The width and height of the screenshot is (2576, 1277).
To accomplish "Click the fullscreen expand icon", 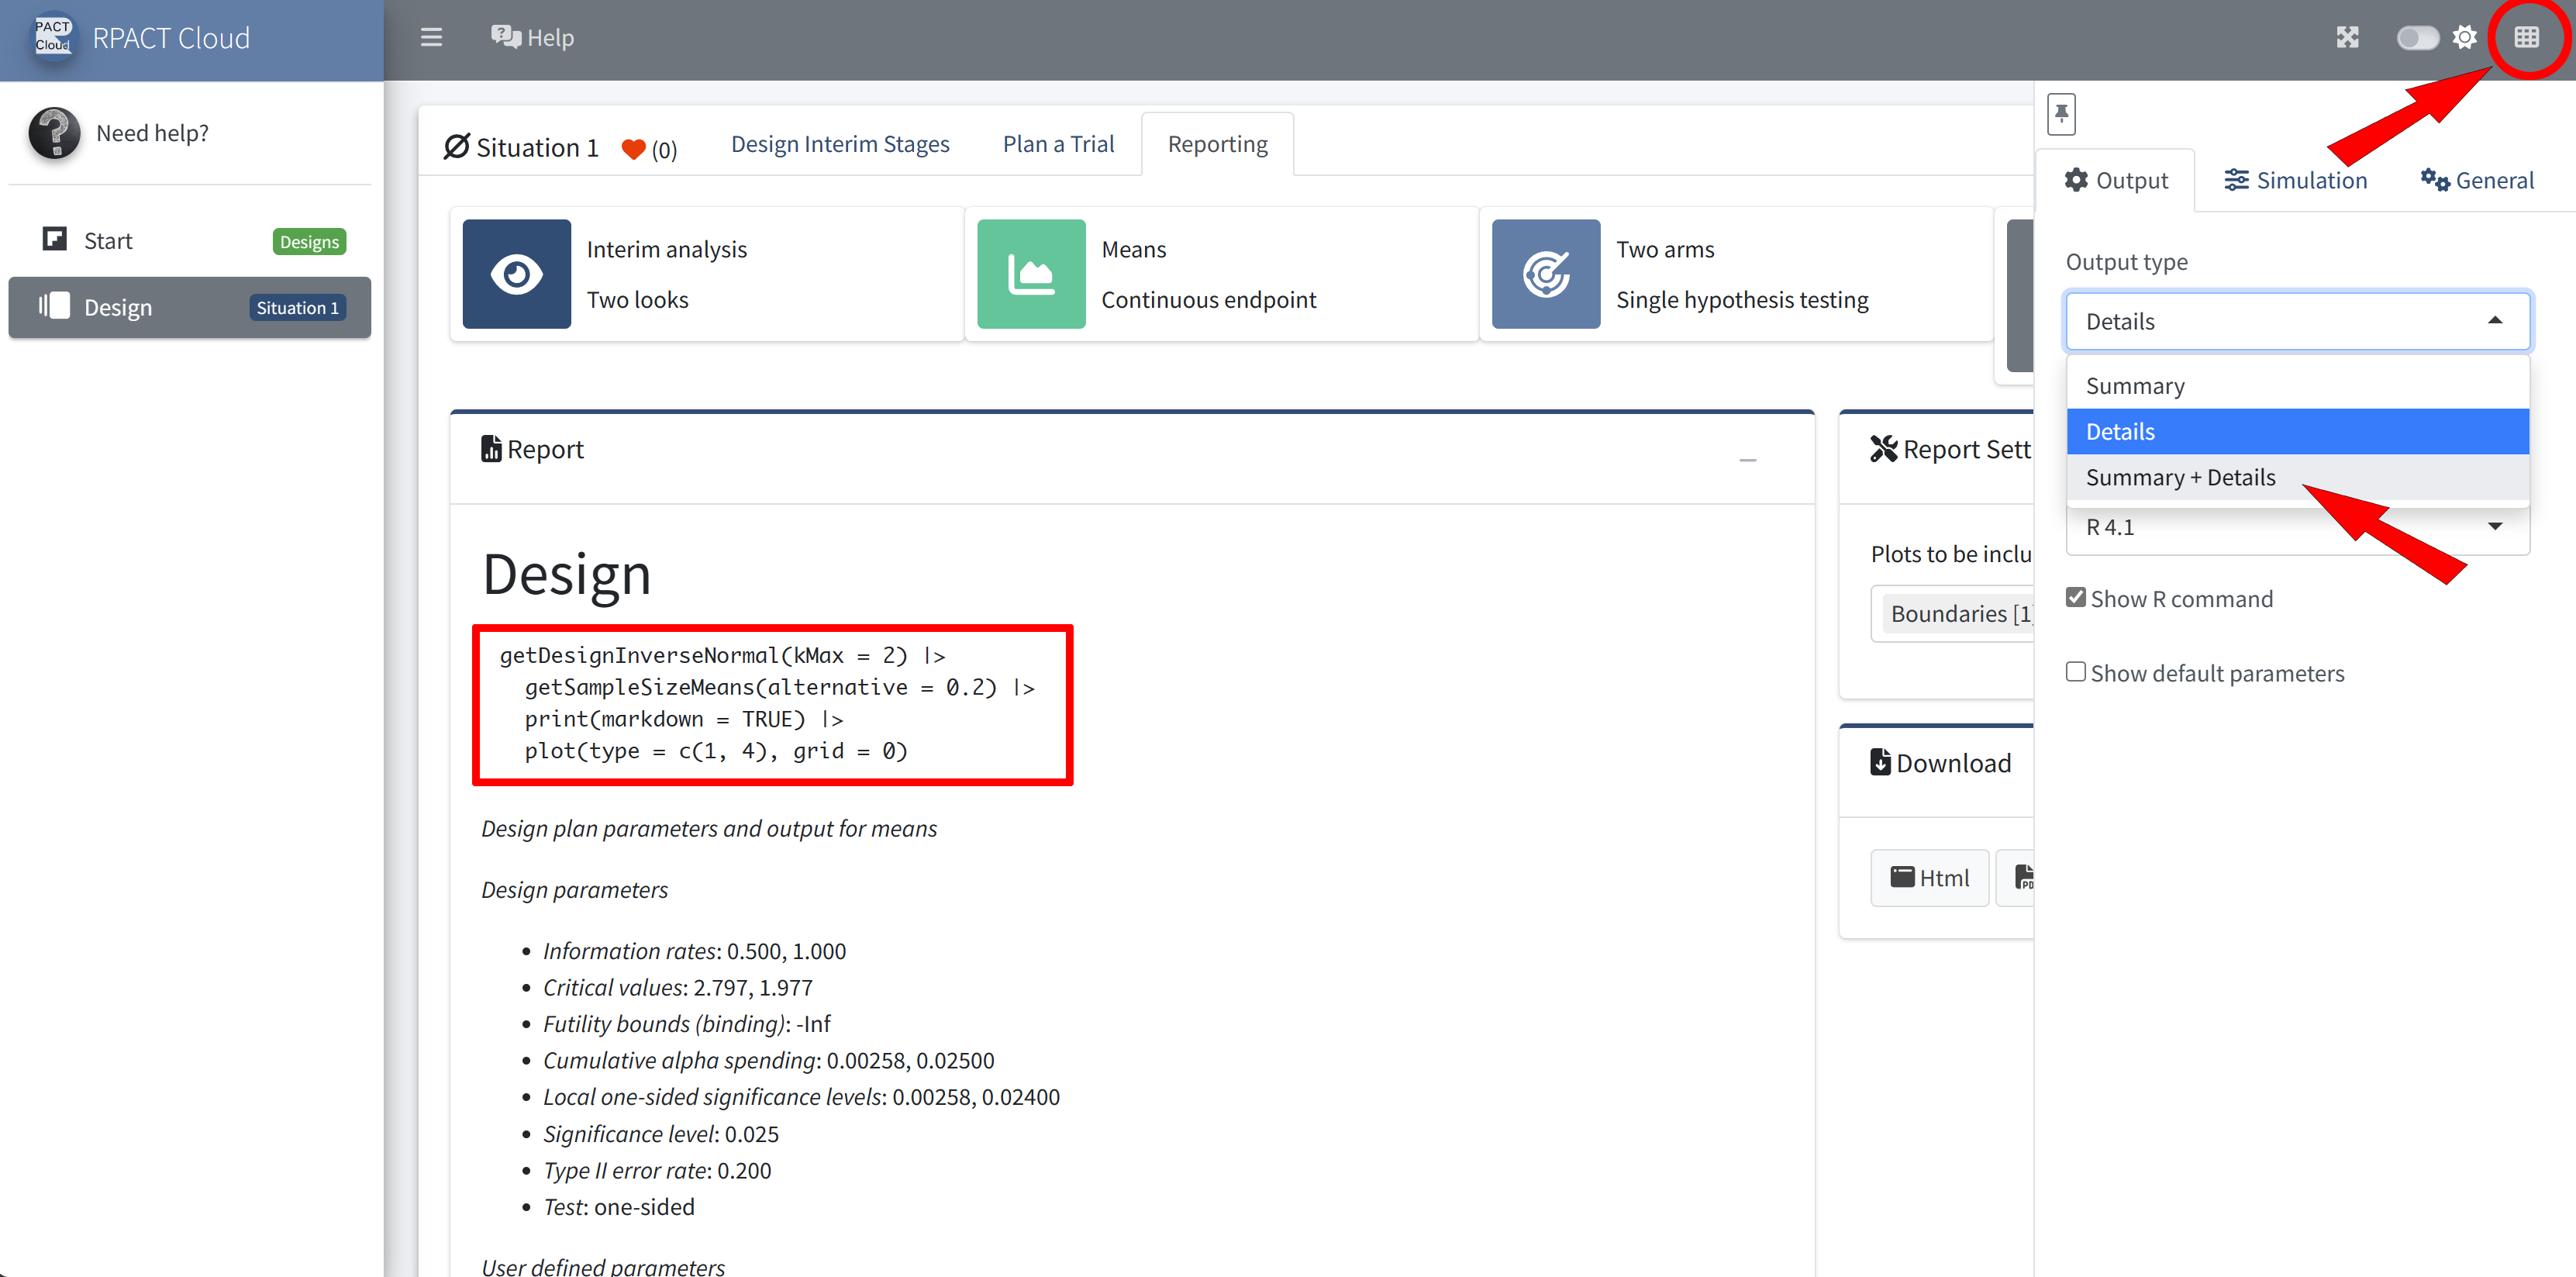I will [x=2347, y=38].
